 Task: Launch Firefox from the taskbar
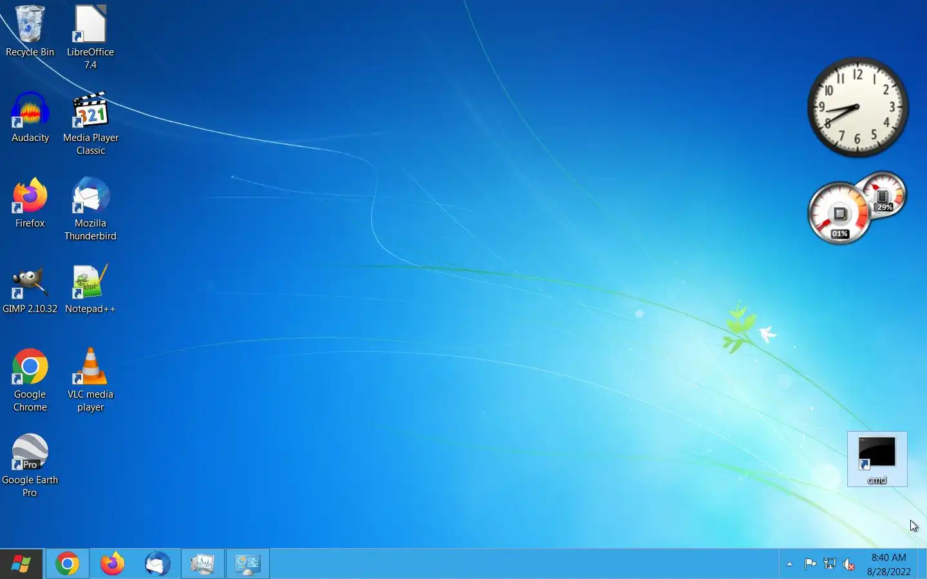[113, 564]
